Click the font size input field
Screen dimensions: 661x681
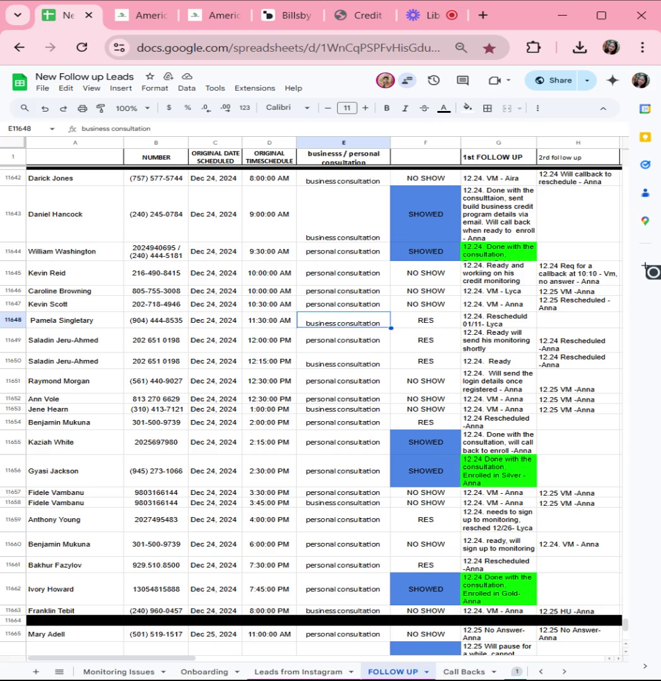click(x=347, y=108)
